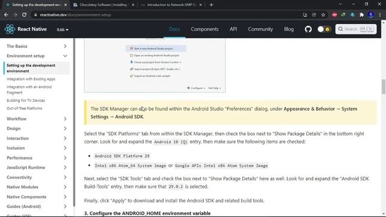
Task: Open the Components navigation item
Action: click(x=204, y=29)
